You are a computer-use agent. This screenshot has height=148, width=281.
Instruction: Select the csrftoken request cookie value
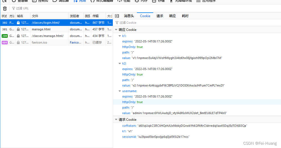pyautogui.click(x=192, y=126)
